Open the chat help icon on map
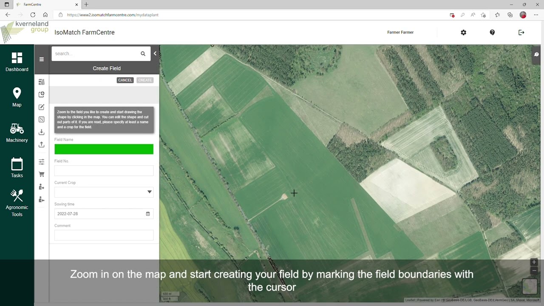 point(536,54)
